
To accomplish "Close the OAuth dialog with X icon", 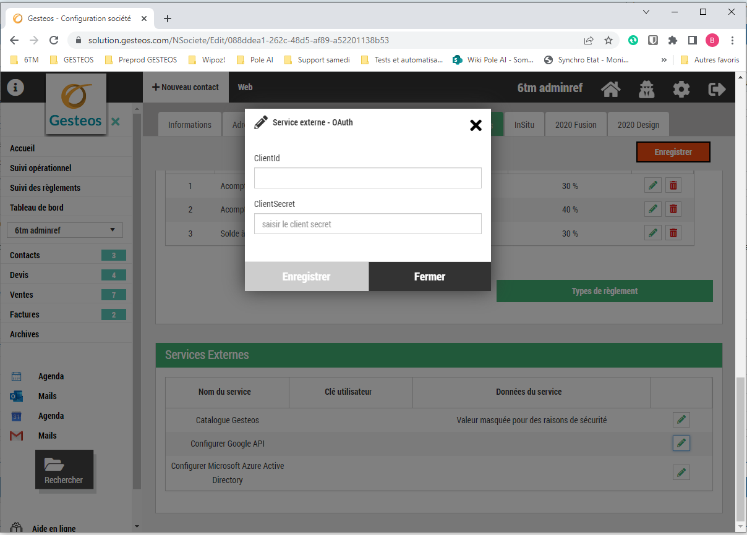I will [476, 125].
